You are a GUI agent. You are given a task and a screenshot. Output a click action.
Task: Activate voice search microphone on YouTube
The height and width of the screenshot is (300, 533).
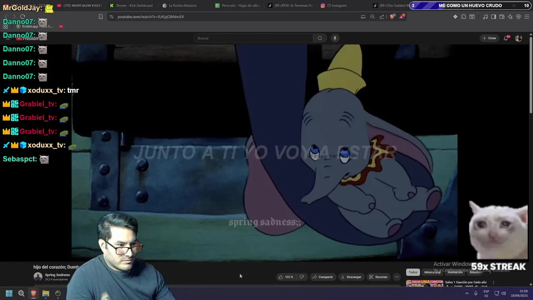coord(334,38)
